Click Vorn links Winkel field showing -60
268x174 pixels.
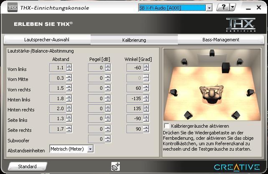point(135,68)
